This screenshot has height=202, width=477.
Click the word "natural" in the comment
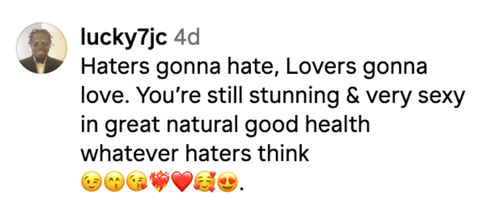209,125
